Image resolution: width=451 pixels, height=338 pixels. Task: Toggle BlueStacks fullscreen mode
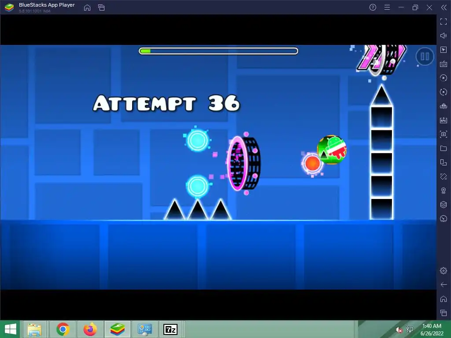click(x=444, y=22)
